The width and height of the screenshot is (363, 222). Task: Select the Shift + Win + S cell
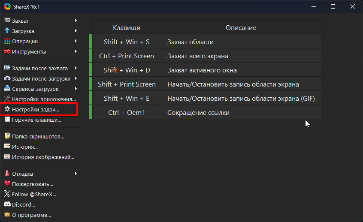coord(127,42)
